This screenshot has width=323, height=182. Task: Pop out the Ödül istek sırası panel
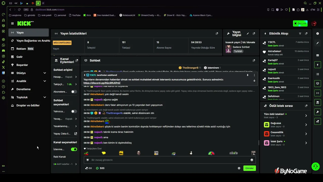point(306,106)
